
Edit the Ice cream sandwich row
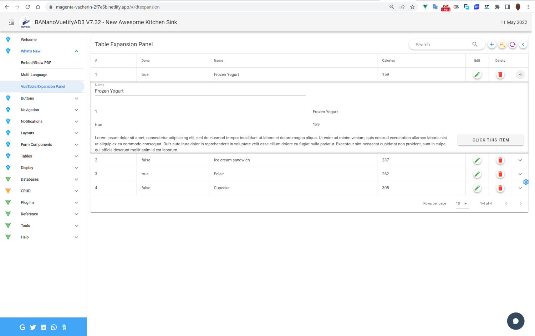pyautogui.click(x=477, y=160)
